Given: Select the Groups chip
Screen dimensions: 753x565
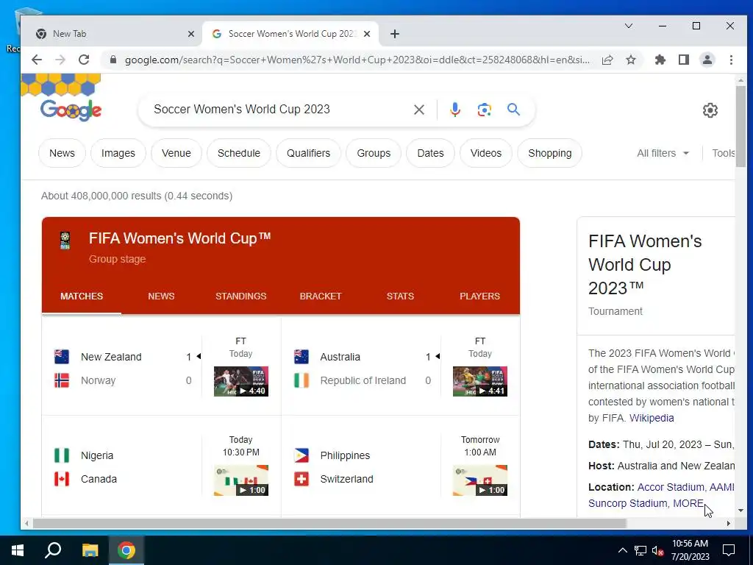Looking at the screenshot, I should pos(374,153).
